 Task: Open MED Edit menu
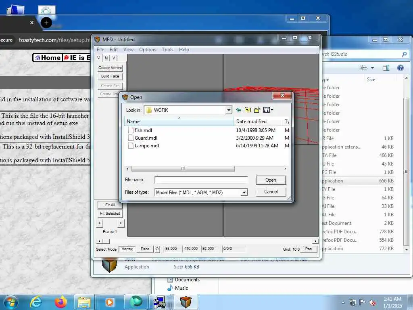pos(113,50)
